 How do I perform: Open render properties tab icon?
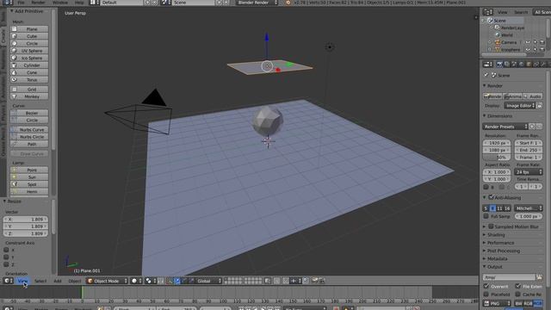499,65
